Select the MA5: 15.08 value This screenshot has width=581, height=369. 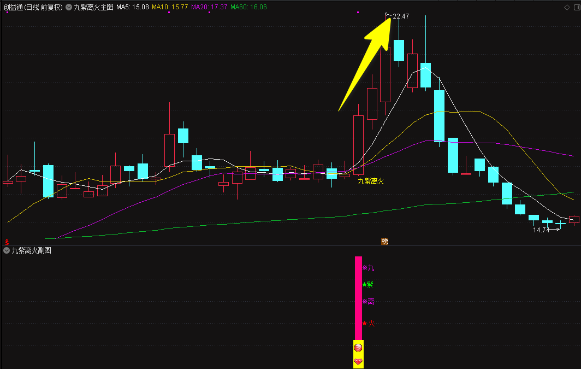pyautogui.click(x=133, y=7)
